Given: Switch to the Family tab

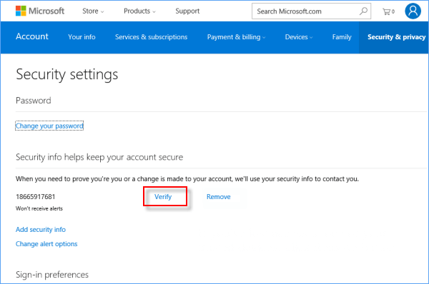Looking at the screenshot, I should pyautogui.click(x=342, y=37).
